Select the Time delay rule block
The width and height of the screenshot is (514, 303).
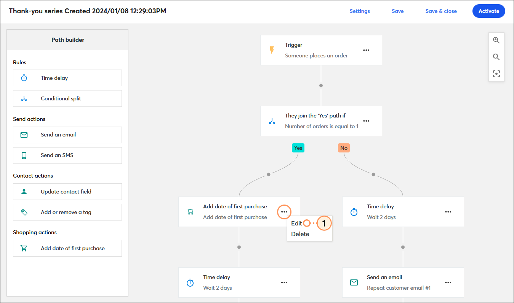[67, 78]
